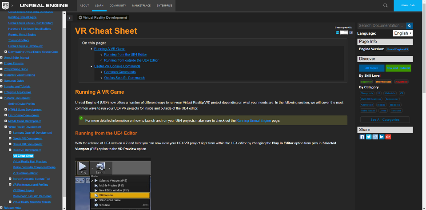426x210 pixels.
Task: Jump to Oculus Specific Commands section
Action: pos(125,78)
